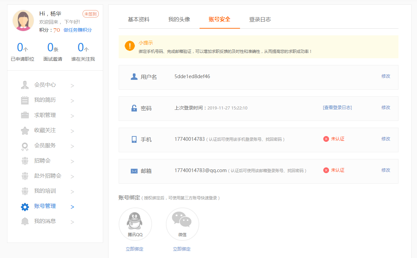Viewport: 417px width, 258px height.
Task: Click the Tencent QQ penguin icon
Action: coord(135,222)
